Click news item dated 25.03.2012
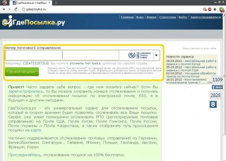The image size is (226, 161). tap(191, 69)
